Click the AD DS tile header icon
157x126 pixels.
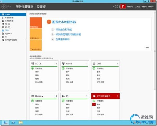tap(63, 64)
